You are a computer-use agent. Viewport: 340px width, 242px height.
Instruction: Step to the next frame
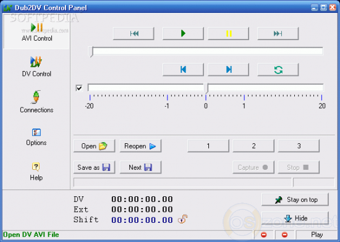(228, 70)
